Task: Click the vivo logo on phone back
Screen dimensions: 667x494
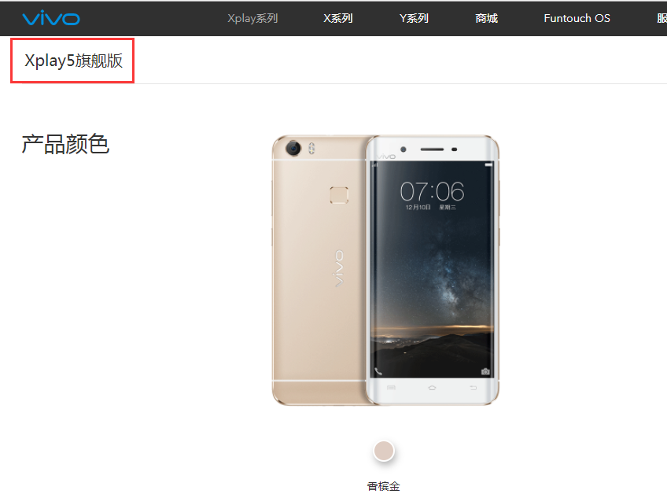Action: (338, 268)
